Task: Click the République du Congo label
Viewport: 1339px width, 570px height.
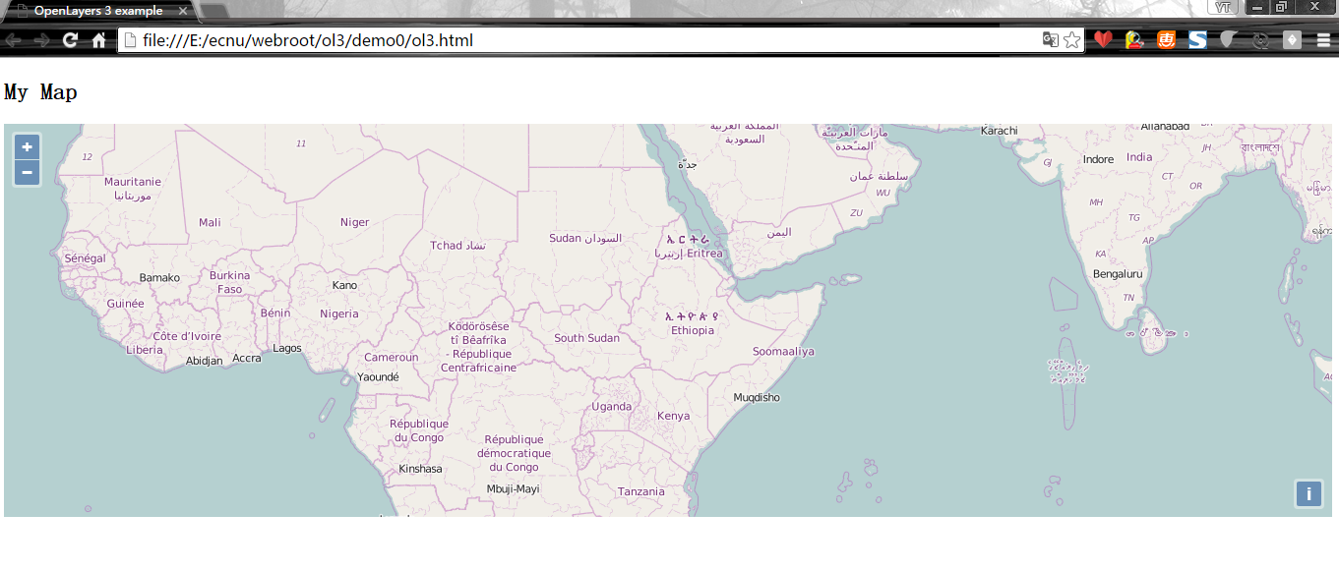Action: (419, 430)
